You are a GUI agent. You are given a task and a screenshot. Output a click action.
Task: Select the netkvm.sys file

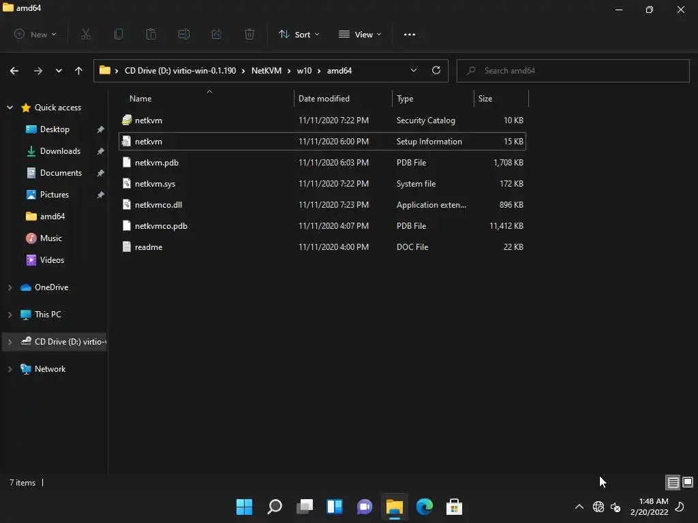pyautogui.click(x=322, y=184)
